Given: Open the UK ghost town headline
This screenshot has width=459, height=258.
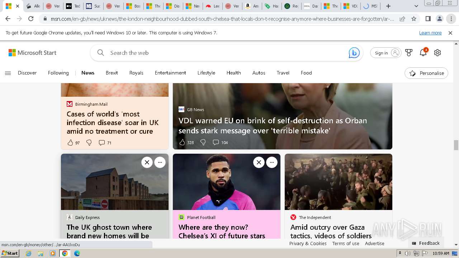Looking at the screenshot, I should [109, 231].
